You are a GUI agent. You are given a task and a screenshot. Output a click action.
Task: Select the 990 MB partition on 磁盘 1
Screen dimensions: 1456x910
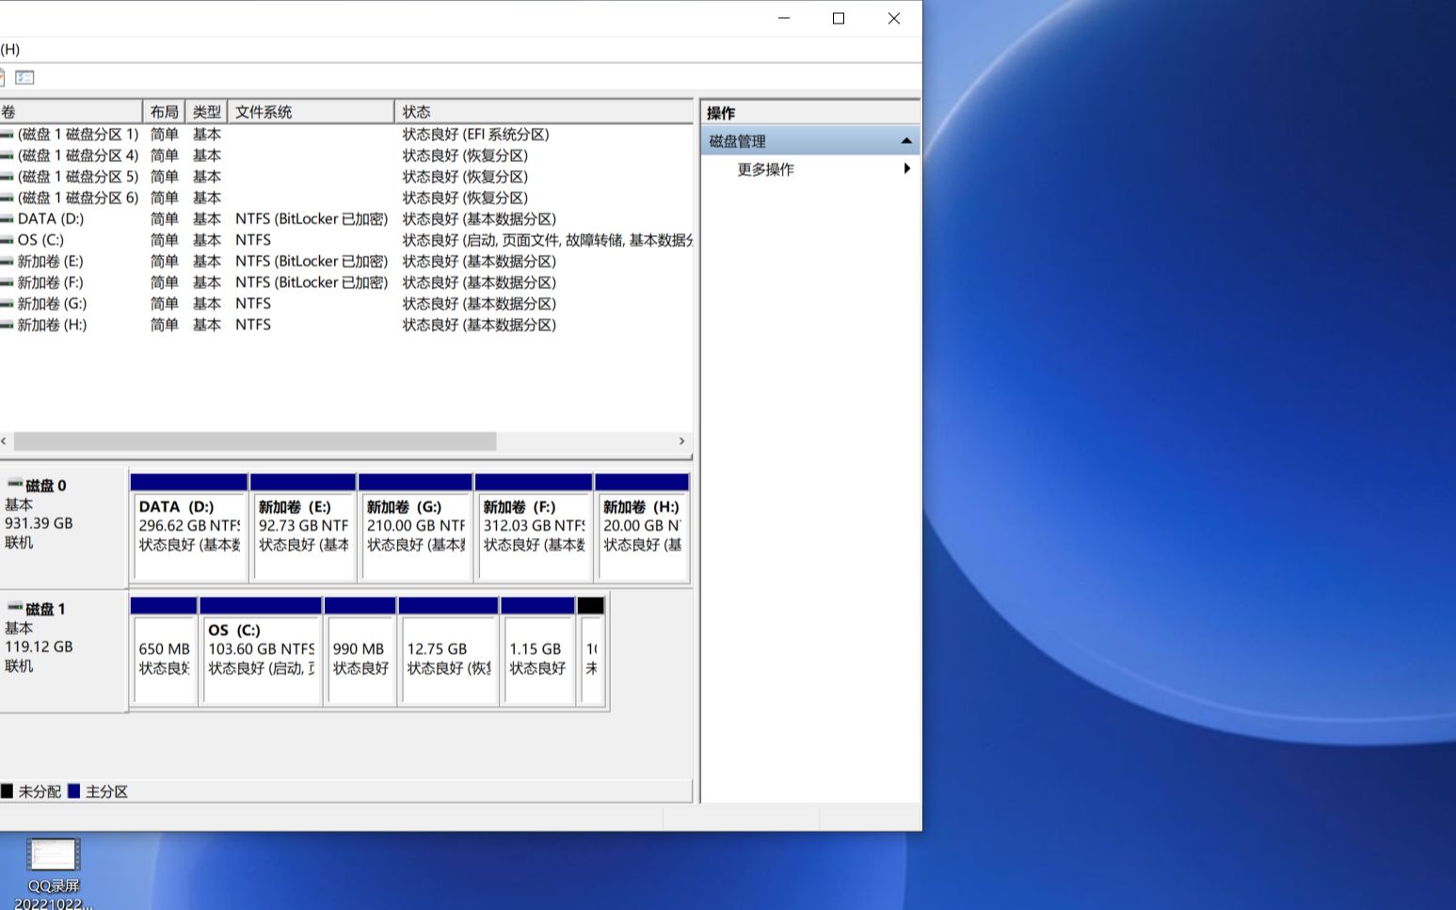pos(360,651)
